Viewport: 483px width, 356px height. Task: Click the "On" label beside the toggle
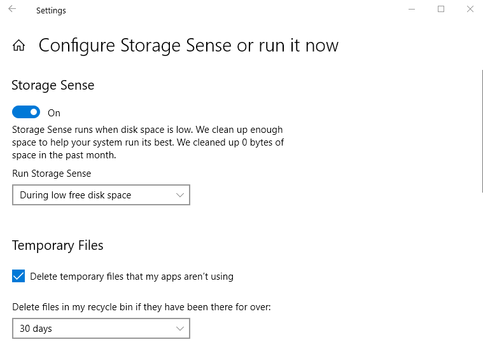pos(54,113)
